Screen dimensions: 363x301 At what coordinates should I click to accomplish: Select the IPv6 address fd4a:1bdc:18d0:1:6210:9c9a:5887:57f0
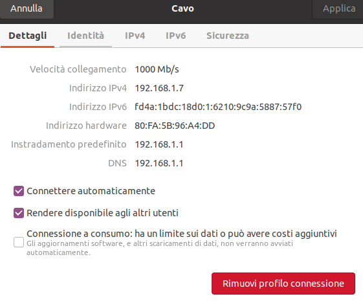[x=218, y=107]
